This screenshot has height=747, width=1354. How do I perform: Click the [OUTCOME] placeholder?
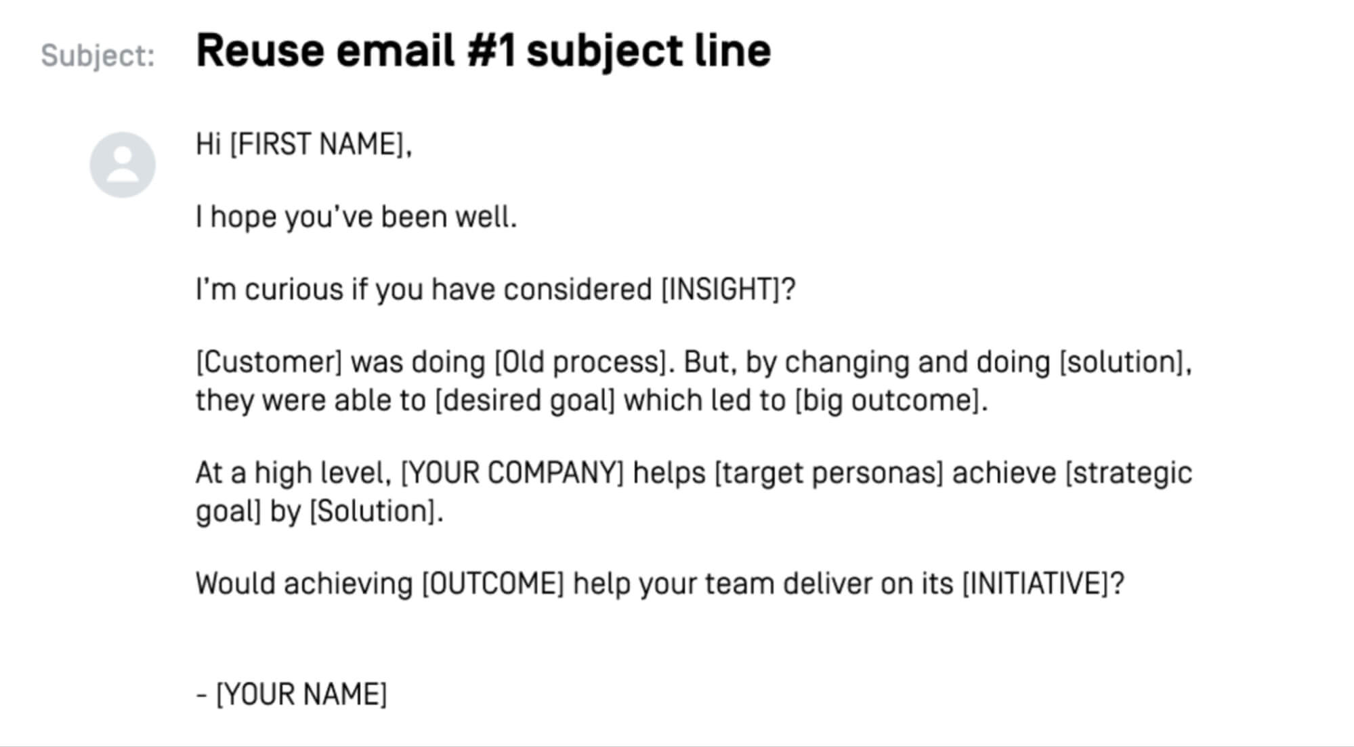pyautogui.click(x=492, y=584)
